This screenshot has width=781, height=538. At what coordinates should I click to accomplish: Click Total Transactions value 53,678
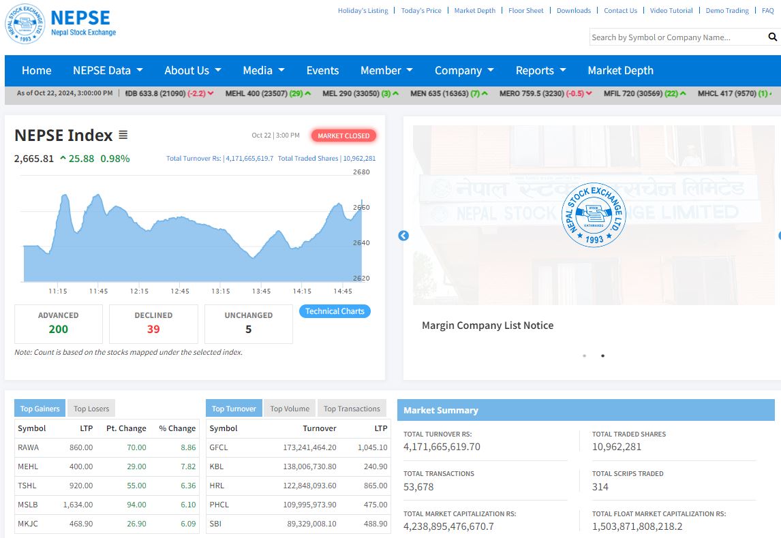418,487
